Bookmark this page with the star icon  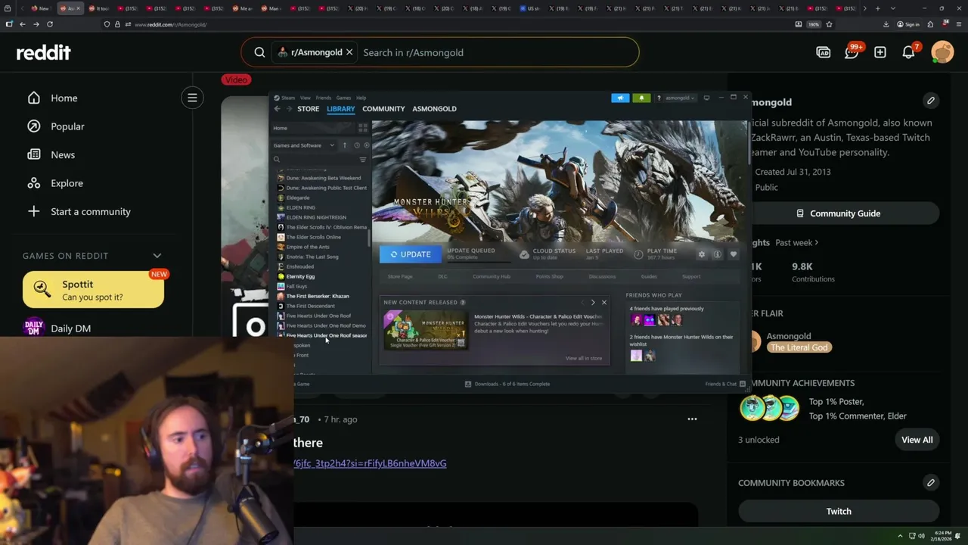830,24
